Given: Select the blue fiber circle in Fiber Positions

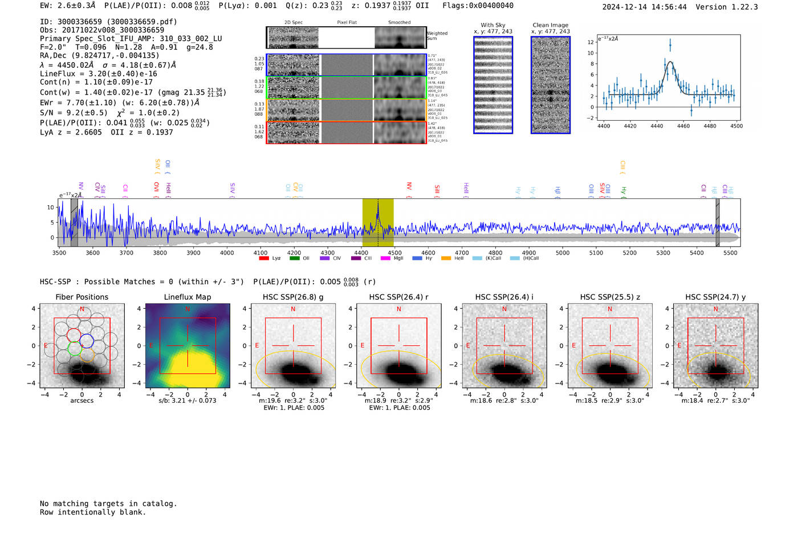Looking at the screenshot, I should click(87, 341).
